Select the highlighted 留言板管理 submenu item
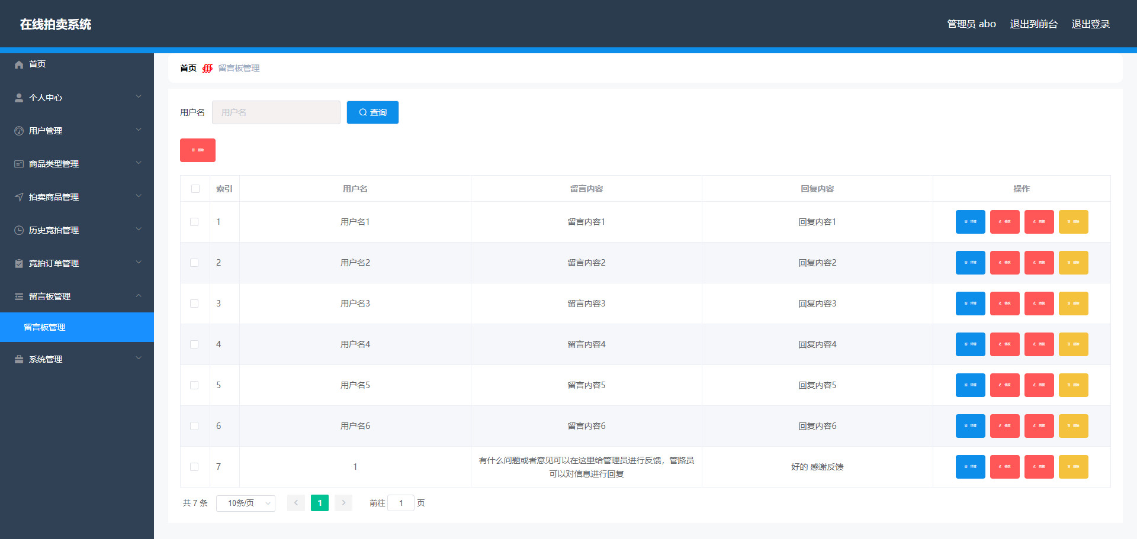Image resolution: width=1137 pixels, height=539 pixels. point(77,327)
